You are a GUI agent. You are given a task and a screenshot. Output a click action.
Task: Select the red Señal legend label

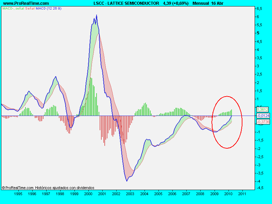point(30,8)
